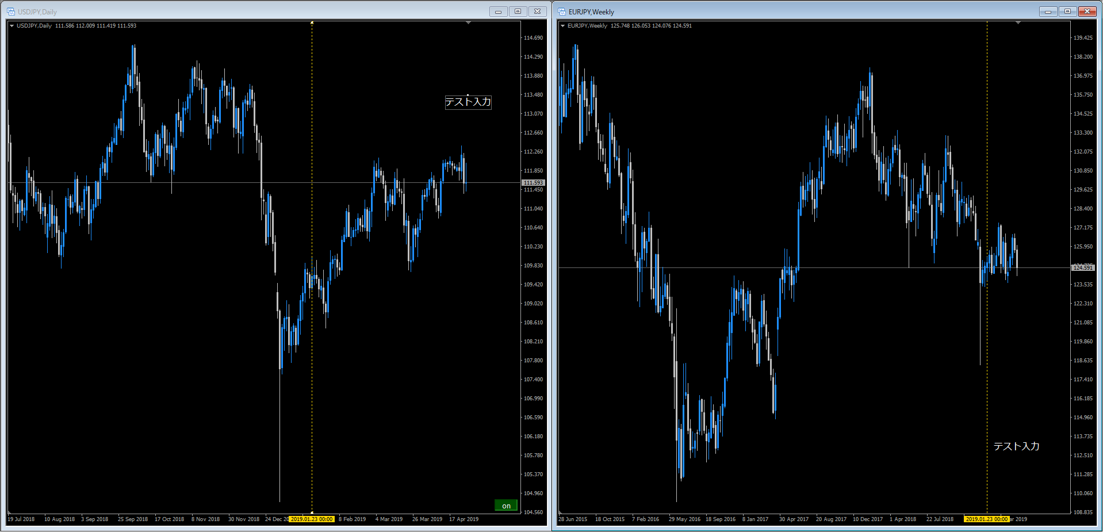Click the 2019.01.23 date marker on the USDJPY time axis
This screenshot has width=1103, height=532.
311,519
